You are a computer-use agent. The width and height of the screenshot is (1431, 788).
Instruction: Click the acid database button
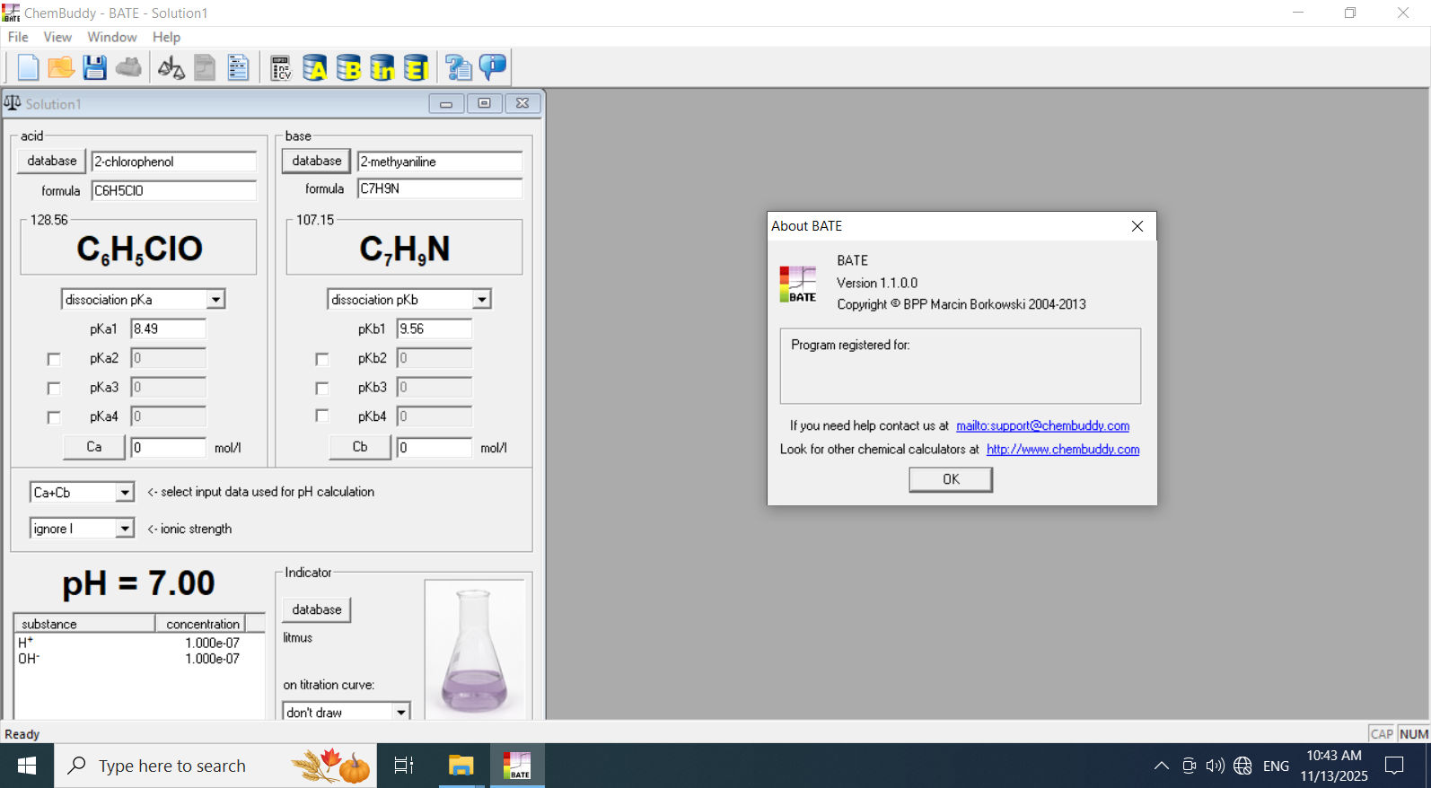[52, 162]
